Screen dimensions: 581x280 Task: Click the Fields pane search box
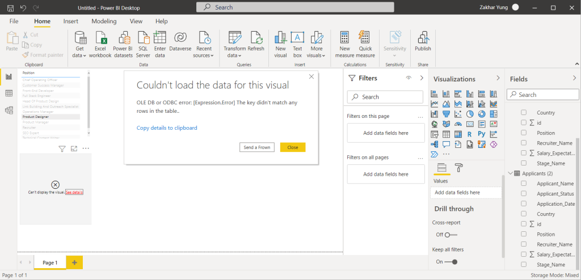pyautogui.click(x=542, y=95)
